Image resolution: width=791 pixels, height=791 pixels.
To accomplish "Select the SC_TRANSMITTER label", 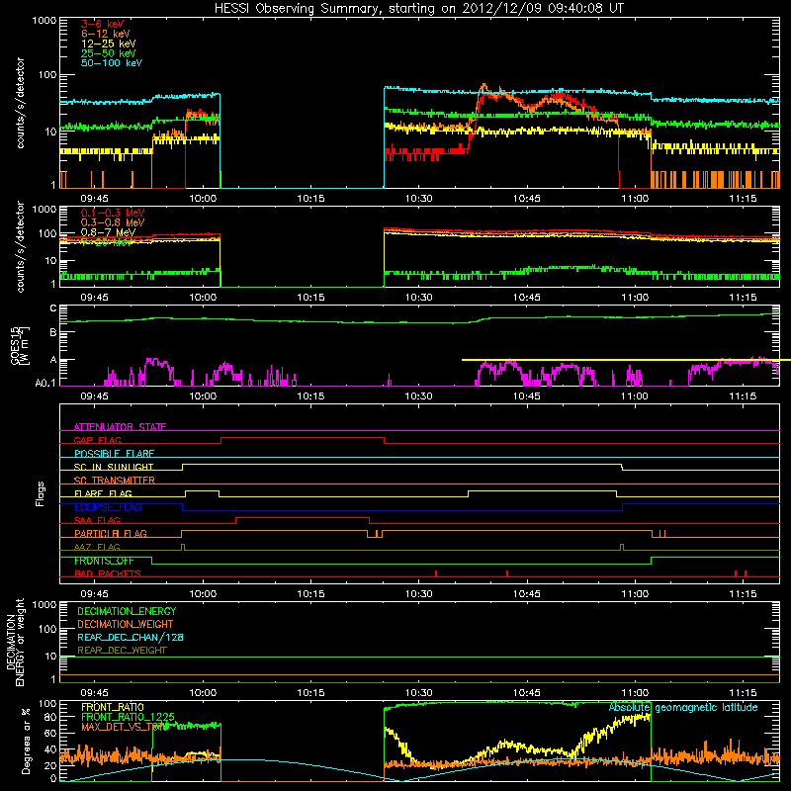I will point(115,480).
